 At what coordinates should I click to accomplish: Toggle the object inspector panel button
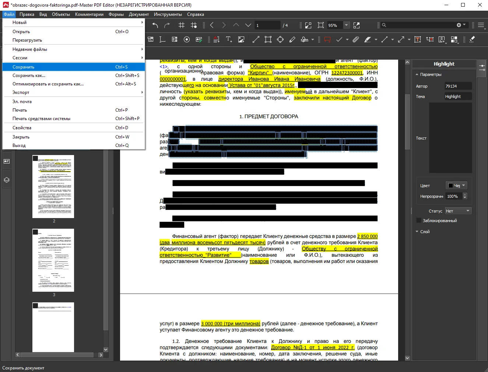482,68
